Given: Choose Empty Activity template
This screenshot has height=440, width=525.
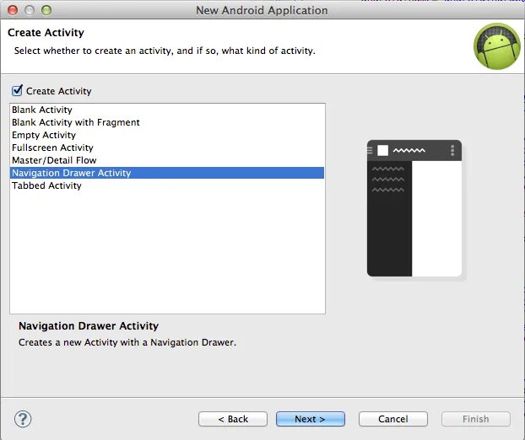Looking at the screenshot, I should (x=167, y=135).
